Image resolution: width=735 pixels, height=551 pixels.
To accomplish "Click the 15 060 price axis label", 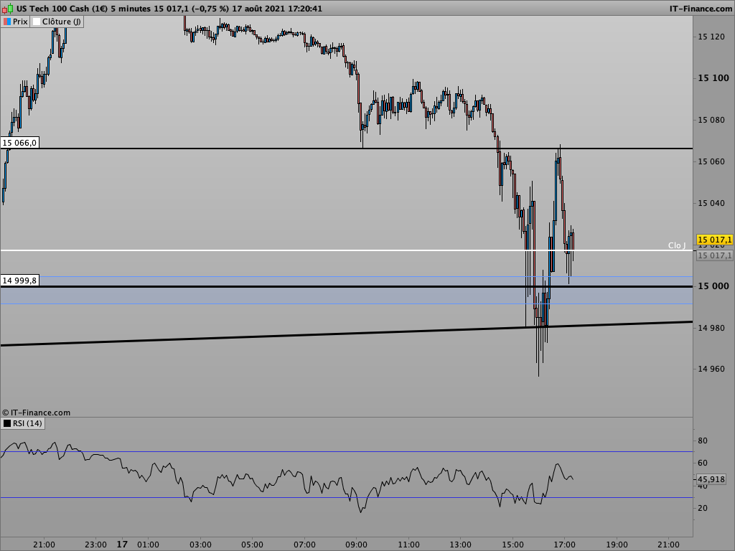I will coord(711,161).
